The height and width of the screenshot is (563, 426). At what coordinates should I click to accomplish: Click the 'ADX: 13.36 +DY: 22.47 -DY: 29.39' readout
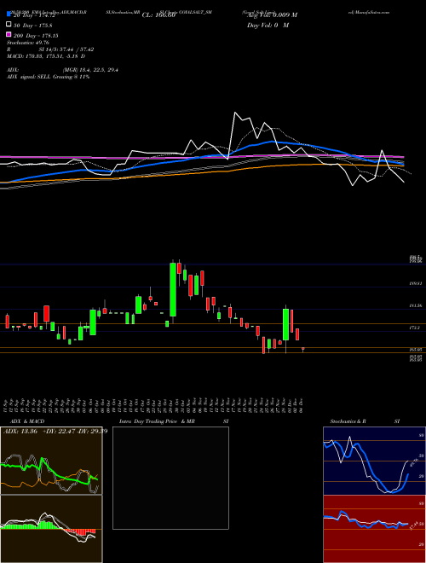pyautogui.click(x=55, y=431)
